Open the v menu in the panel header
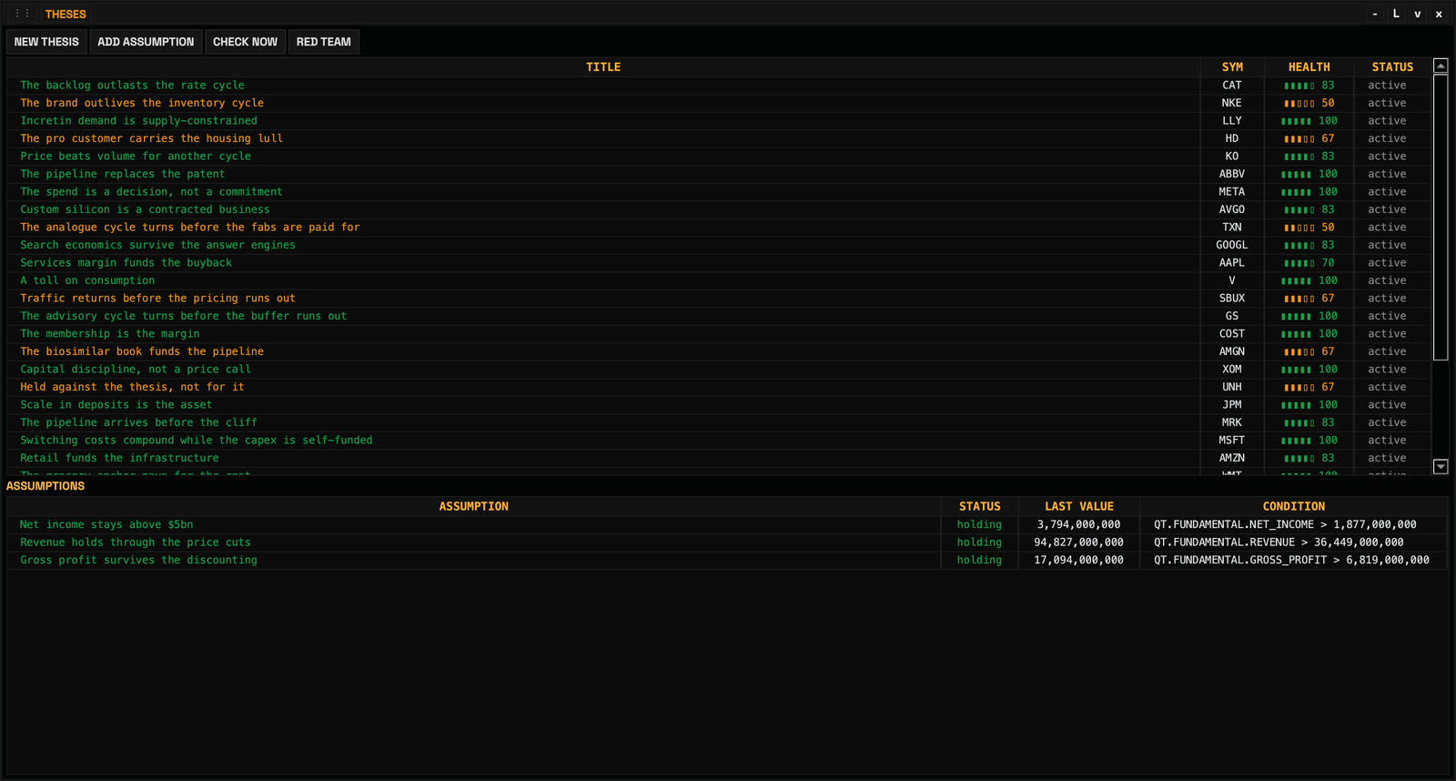The height and width of the screenshot is (781, 1456). [1417, 14]
